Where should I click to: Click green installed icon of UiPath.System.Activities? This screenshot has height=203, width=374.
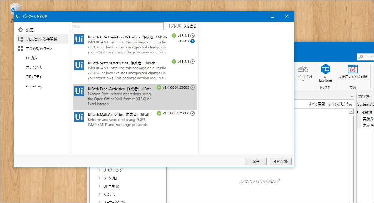click(174, 62)
